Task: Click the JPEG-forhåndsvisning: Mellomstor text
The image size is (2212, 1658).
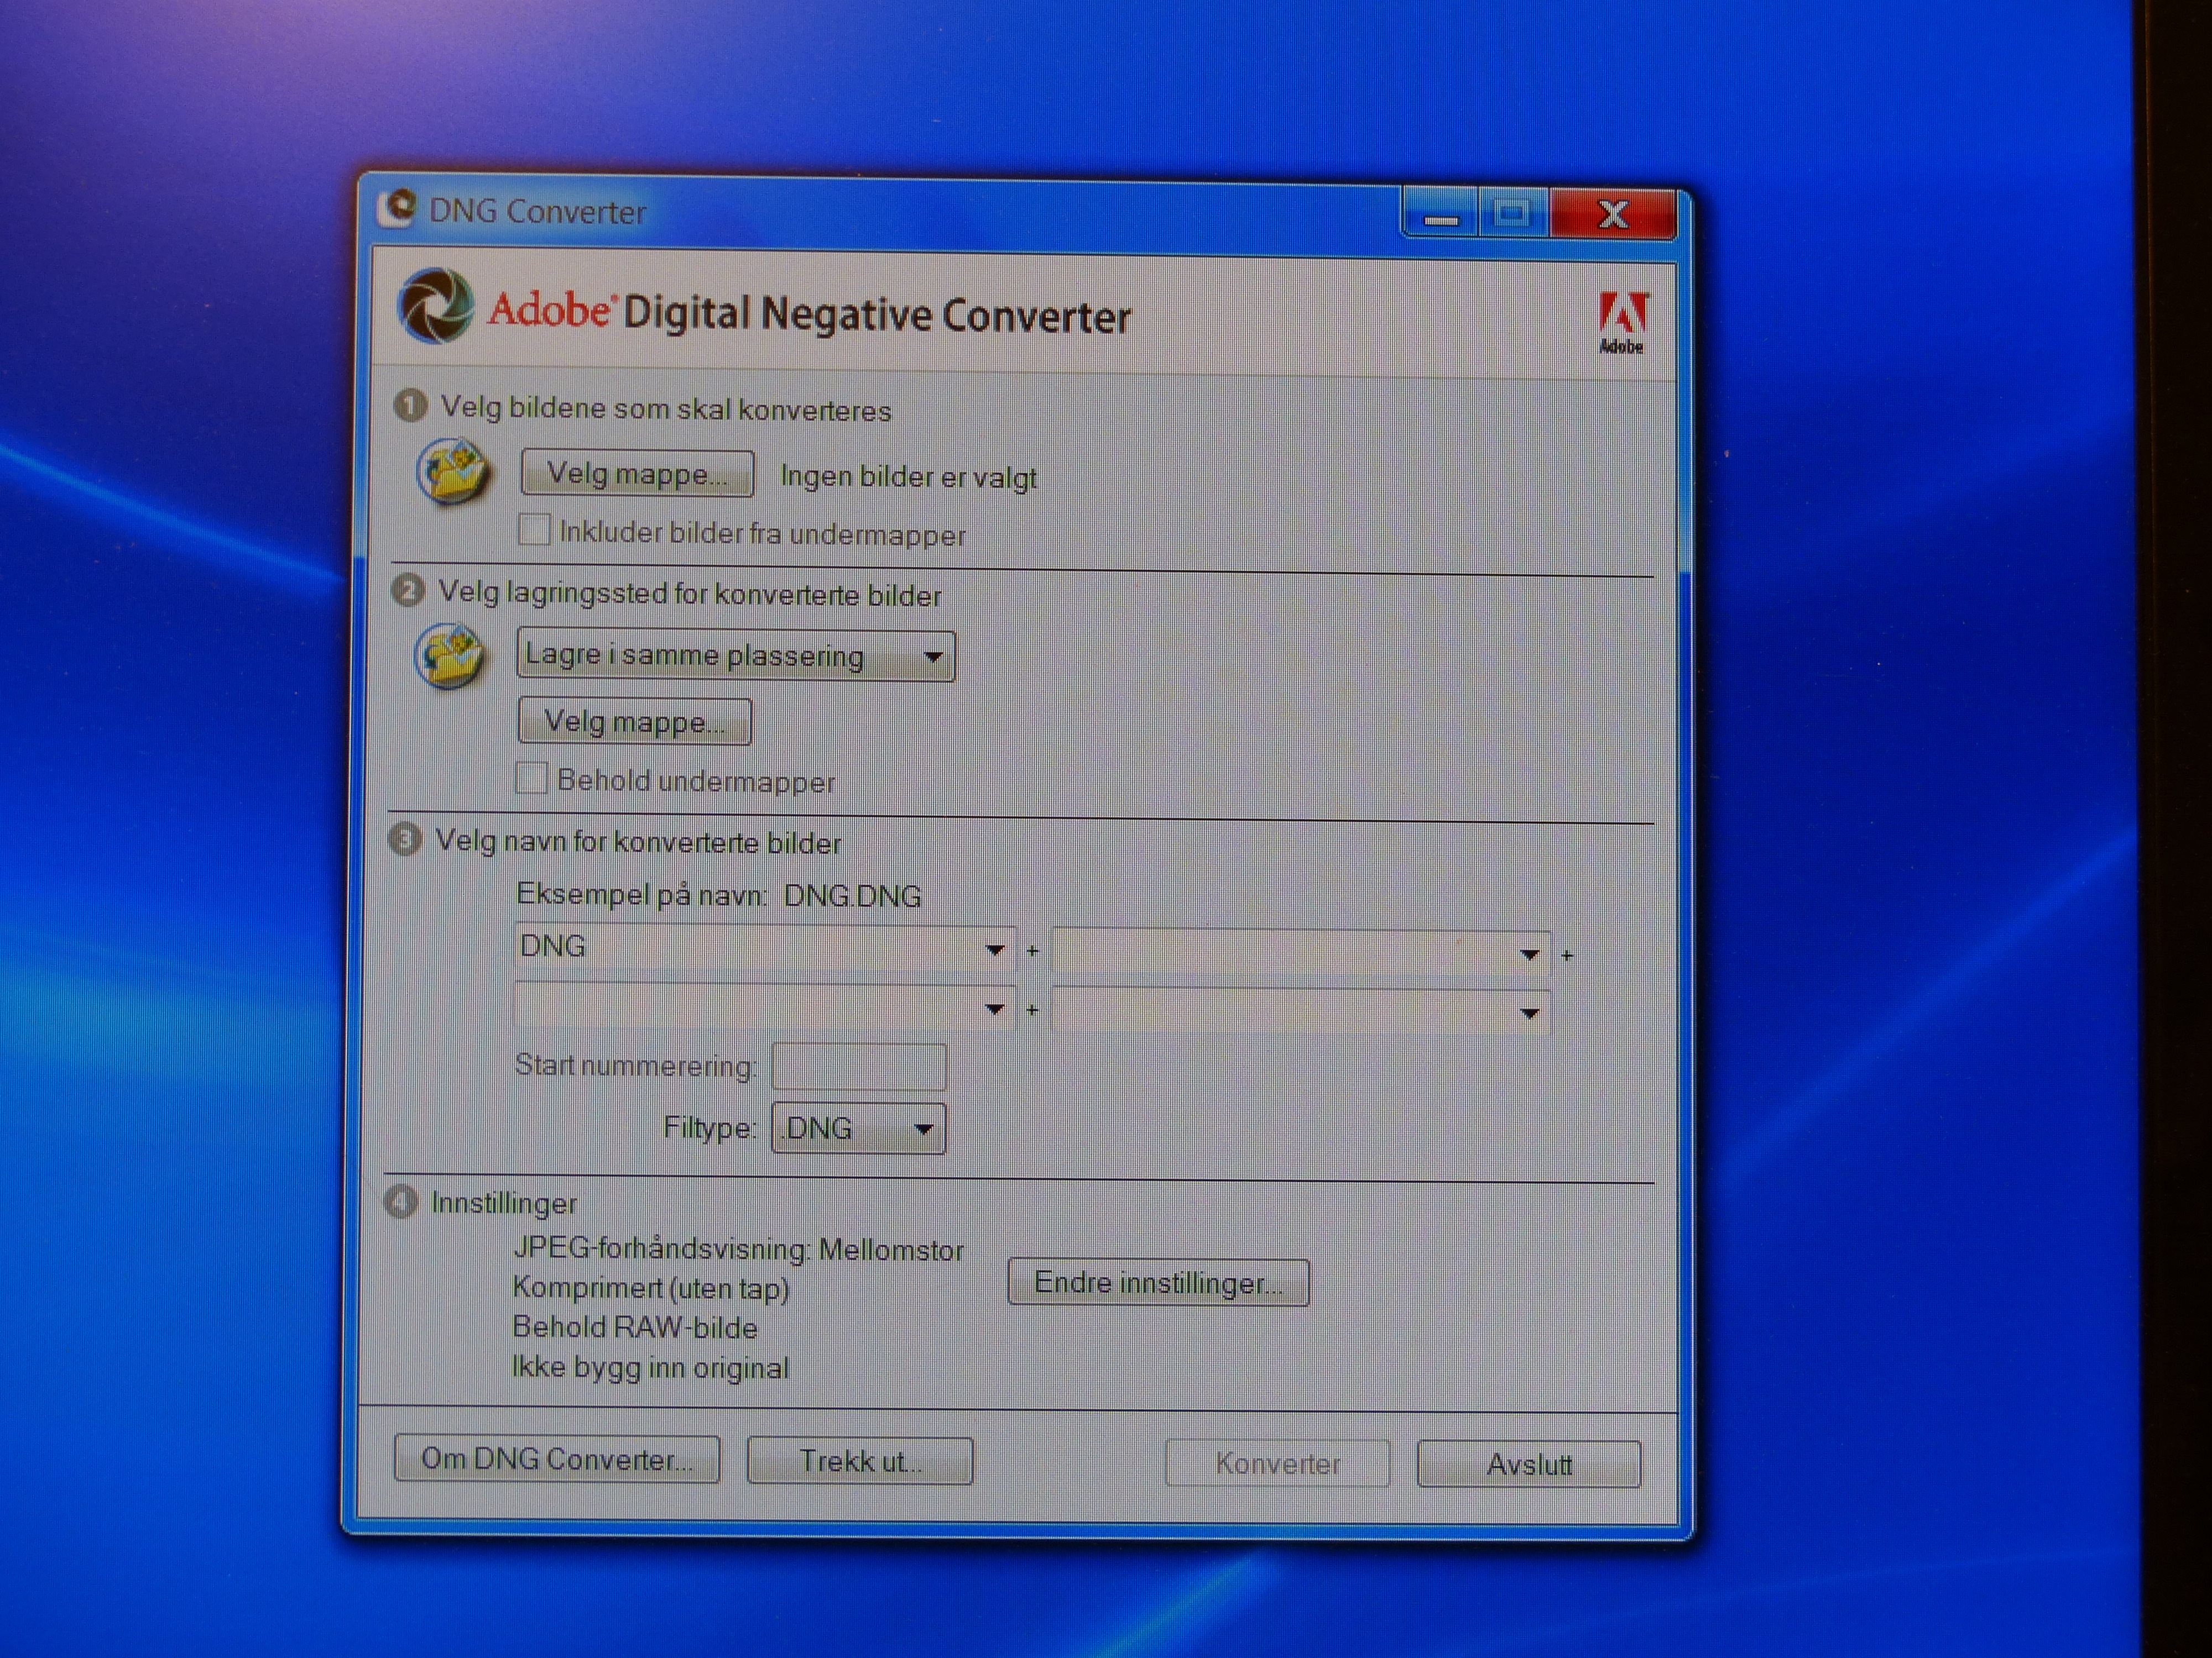Action: (x=738, y=1250)
